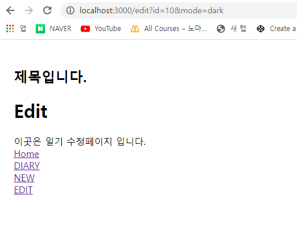This screenshot has width=297, height=241.
Task: Open the apps grid icon in bookmarks bar
Action: point(10,29)
